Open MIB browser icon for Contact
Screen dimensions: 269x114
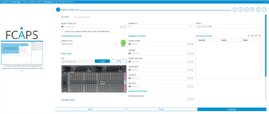coord(189,53)
